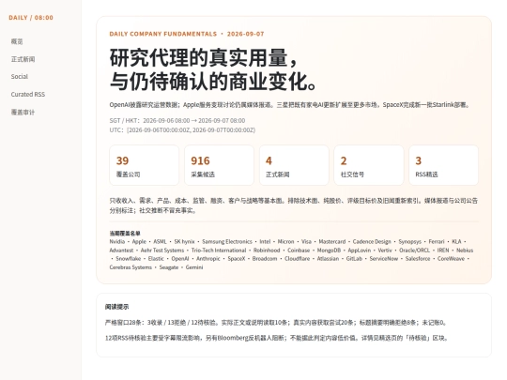Click Micron in the coverage list
507x380 pixels.
tap(285, 242)
